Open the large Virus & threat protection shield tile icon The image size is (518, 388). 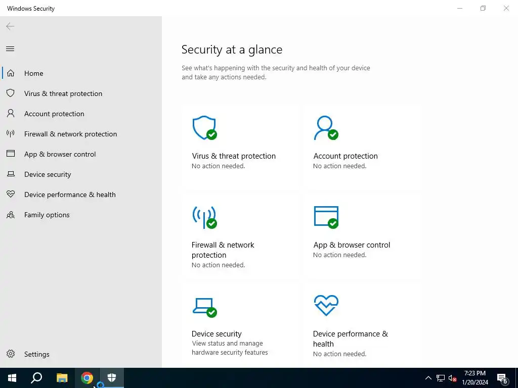point(205,128)
